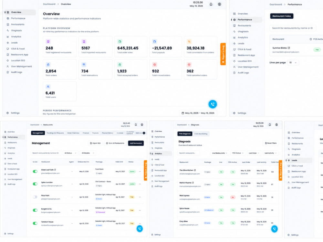Click the Export XLS button

pos(95,143)
